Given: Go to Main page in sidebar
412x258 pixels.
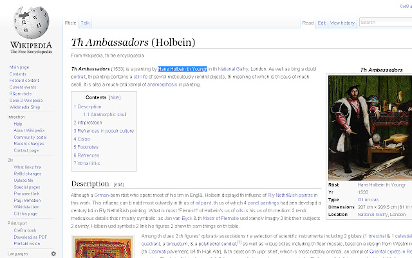Looking at the screenshot, I should [x=19, y=67].
